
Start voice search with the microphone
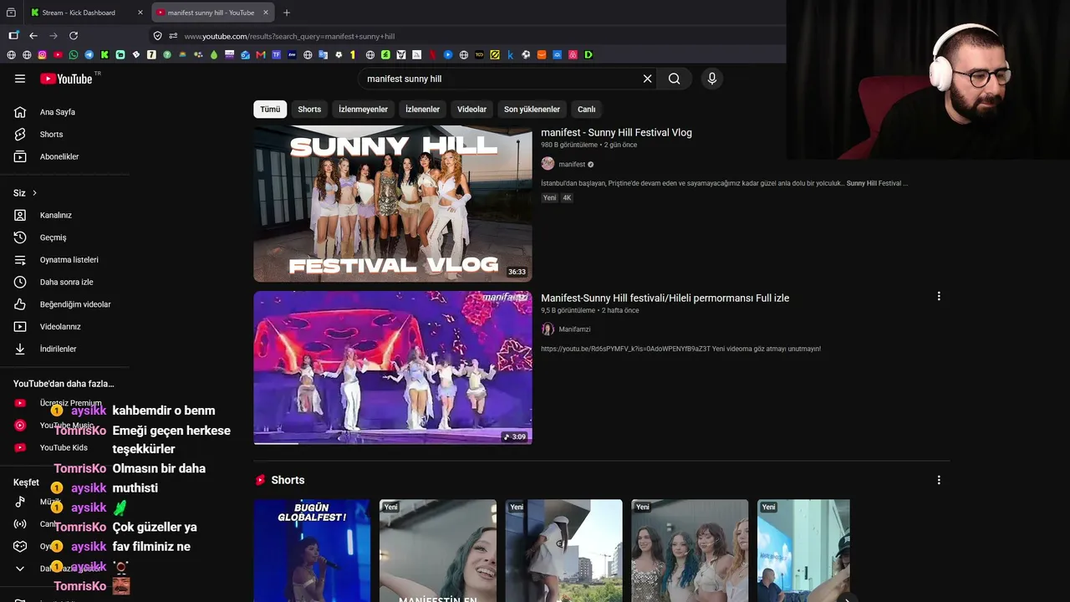pos(712,79)
